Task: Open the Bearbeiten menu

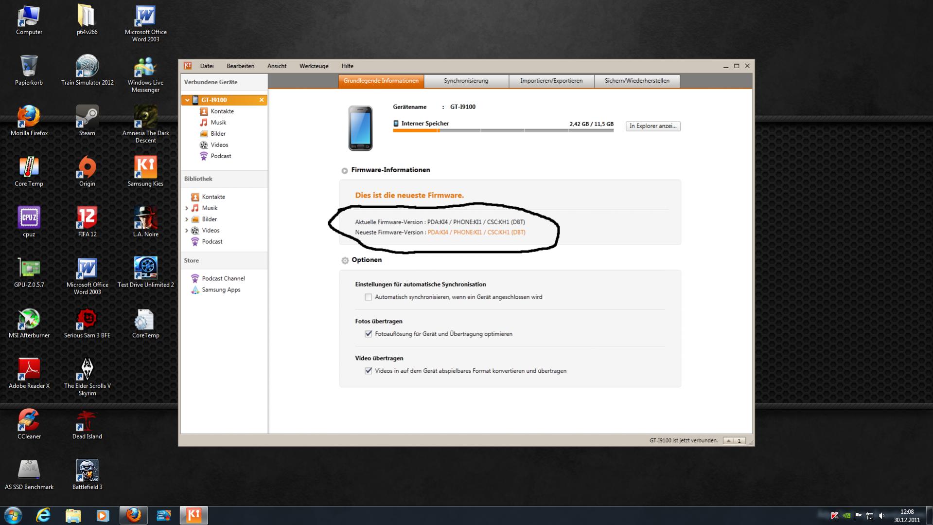Action: tap(240, 66)
